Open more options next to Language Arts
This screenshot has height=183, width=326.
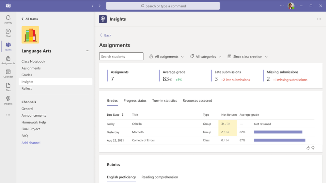[x=87, y=51]
